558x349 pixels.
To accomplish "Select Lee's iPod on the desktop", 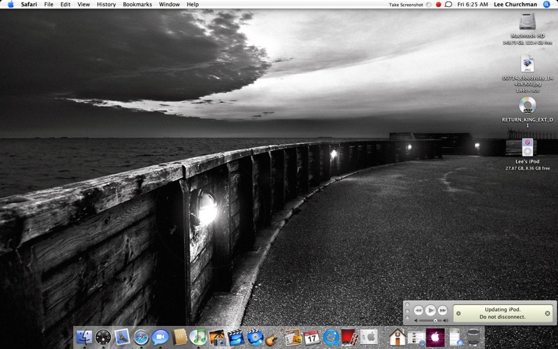I will (527, 148).
